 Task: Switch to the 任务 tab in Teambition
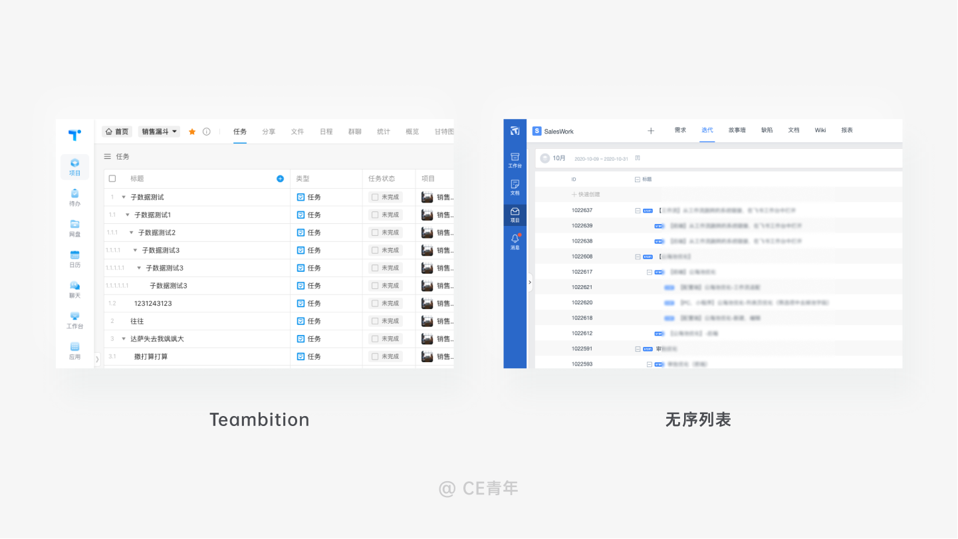coord(240,132)
